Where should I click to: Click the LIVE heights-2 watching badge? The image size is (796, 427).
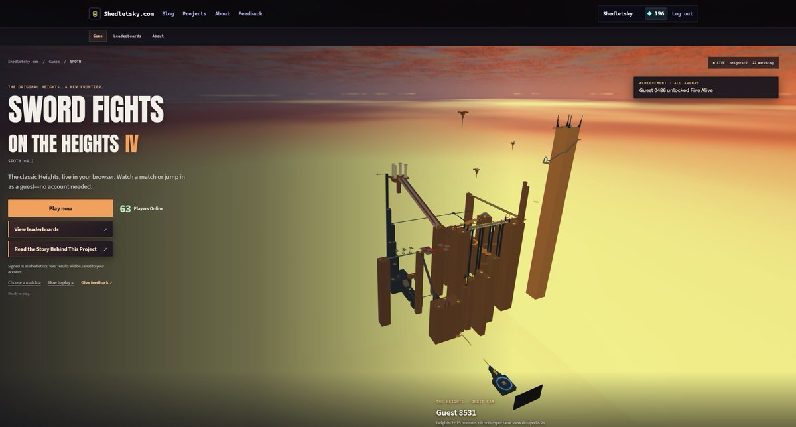[743, 62]
